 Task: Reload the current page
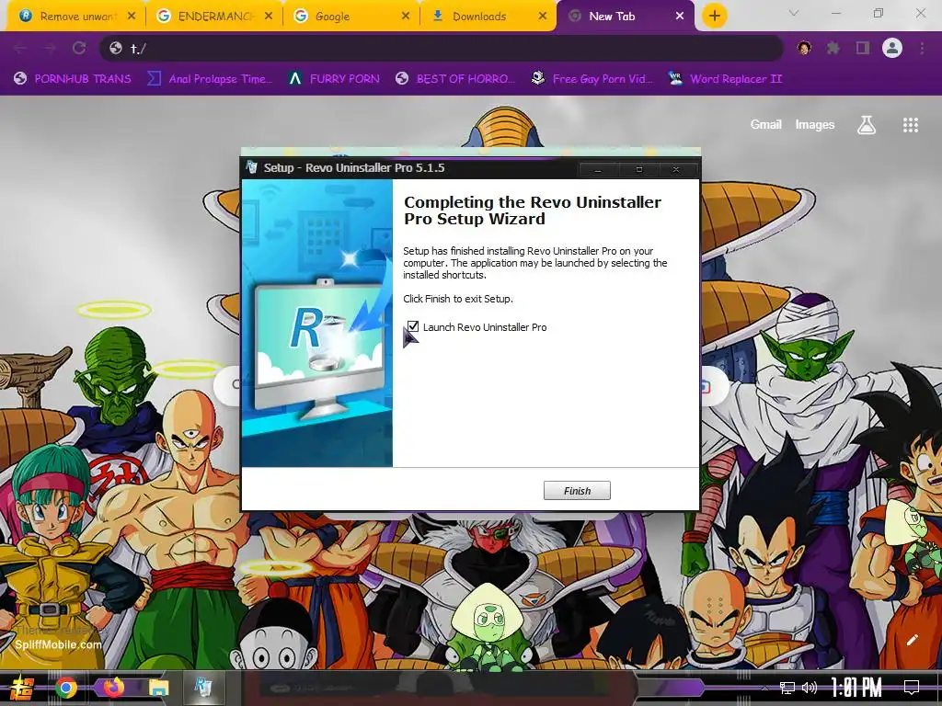(79, 48)
